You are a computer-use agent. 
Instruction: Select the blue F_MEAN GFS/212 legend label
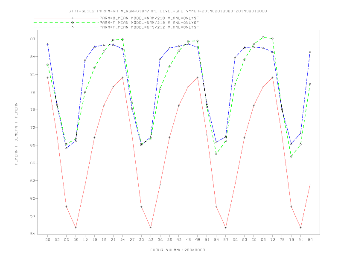tap(149, 27)
